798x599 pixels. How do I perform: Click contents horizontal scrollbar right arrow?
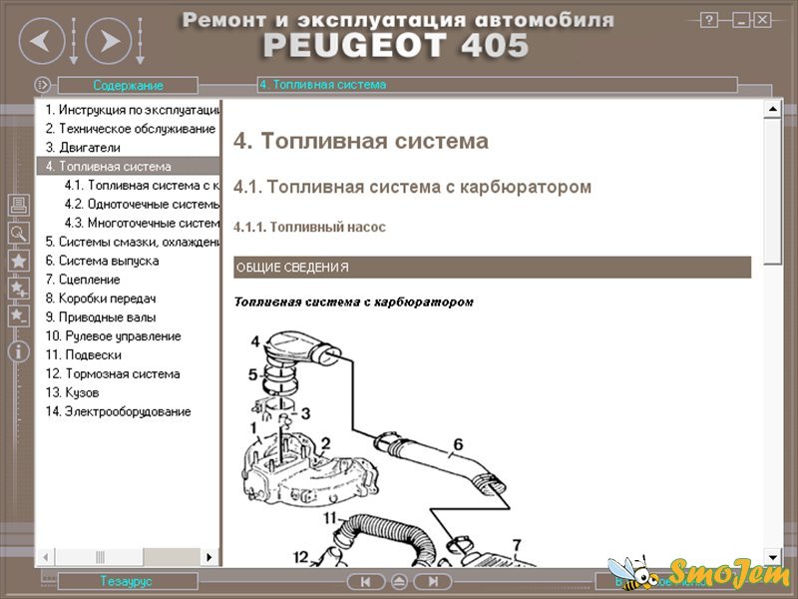point(209,557)
